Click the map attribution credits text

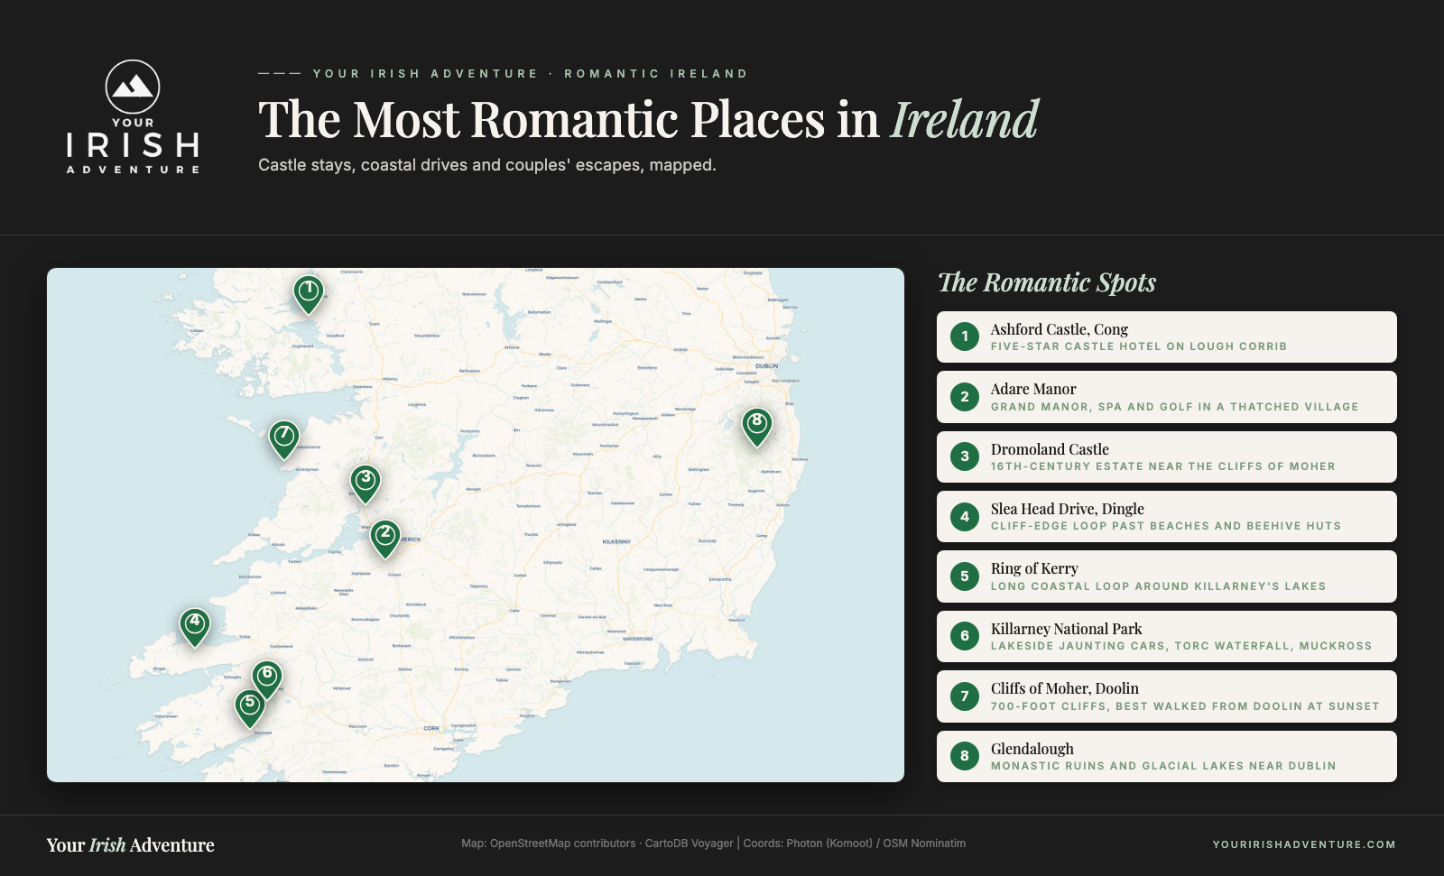[x=713, y=844]
